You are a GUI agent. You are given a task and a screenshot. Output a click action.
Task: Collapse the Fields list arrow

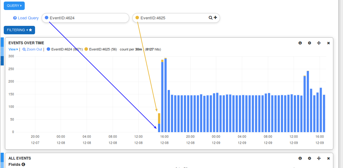coord(23,165)
